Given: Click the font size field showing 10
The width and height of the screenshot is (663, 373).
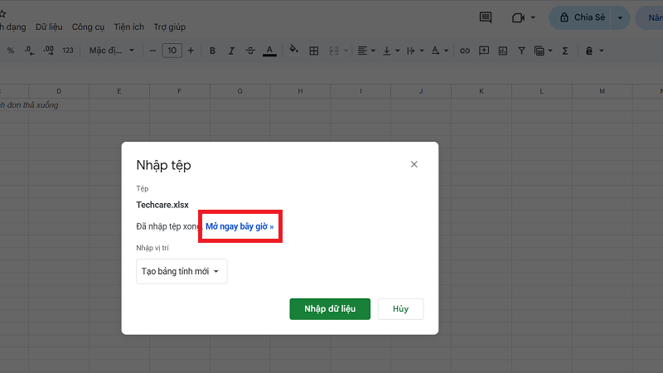Looking at the screenshot, I should tap(172, 51).
